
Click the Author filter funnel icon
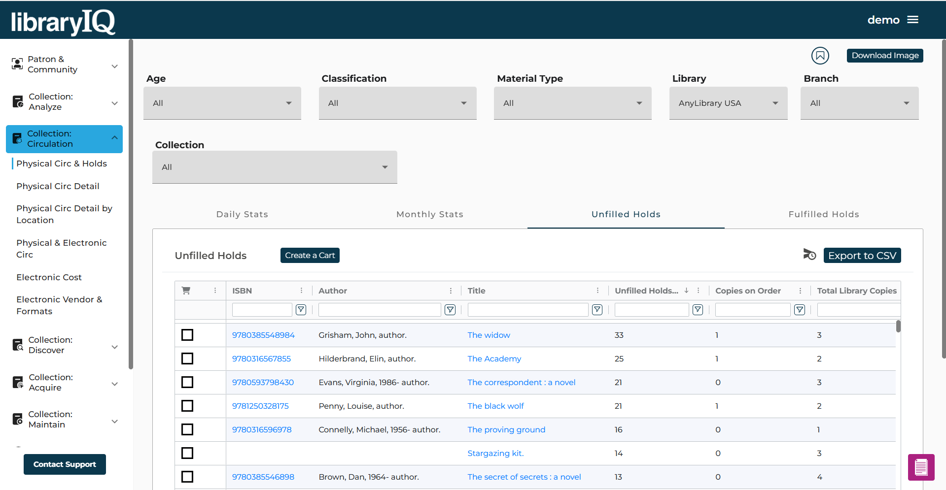point(450,310)
